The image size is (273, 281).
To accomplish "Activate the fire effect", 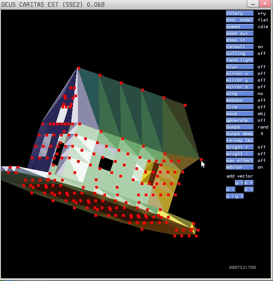I will click(x=239, y=107).
